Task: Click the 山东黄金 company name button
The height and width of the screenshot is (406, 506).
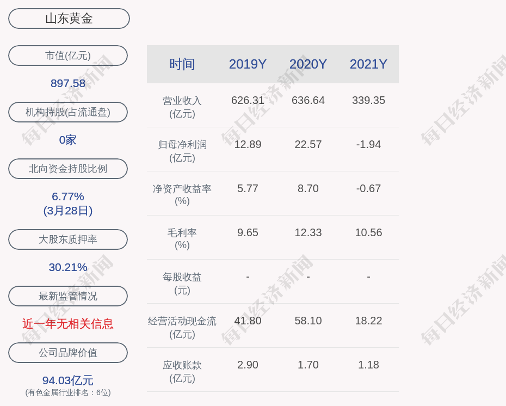Action: point(69,19)
